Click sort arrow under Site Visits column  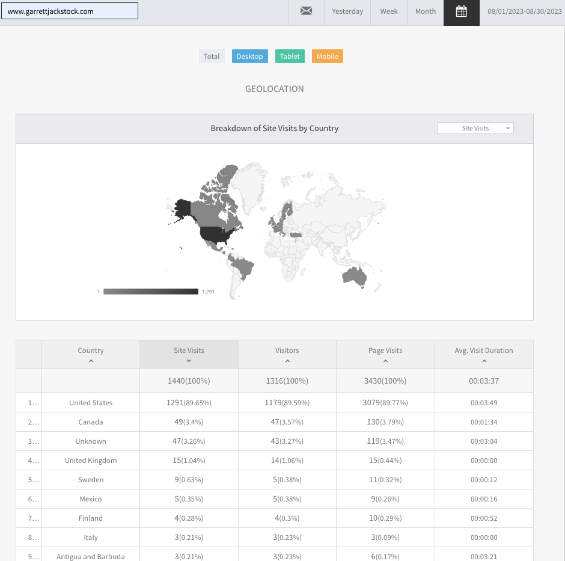point(189,361)
